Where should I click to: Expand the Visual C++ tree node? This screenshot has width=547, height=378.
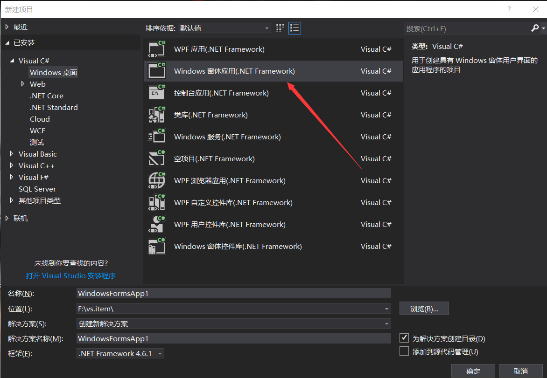[12, 165]
